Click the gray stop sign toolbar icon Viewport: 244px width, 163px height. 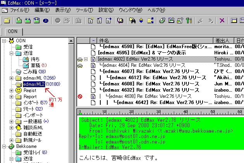point(58,21)
